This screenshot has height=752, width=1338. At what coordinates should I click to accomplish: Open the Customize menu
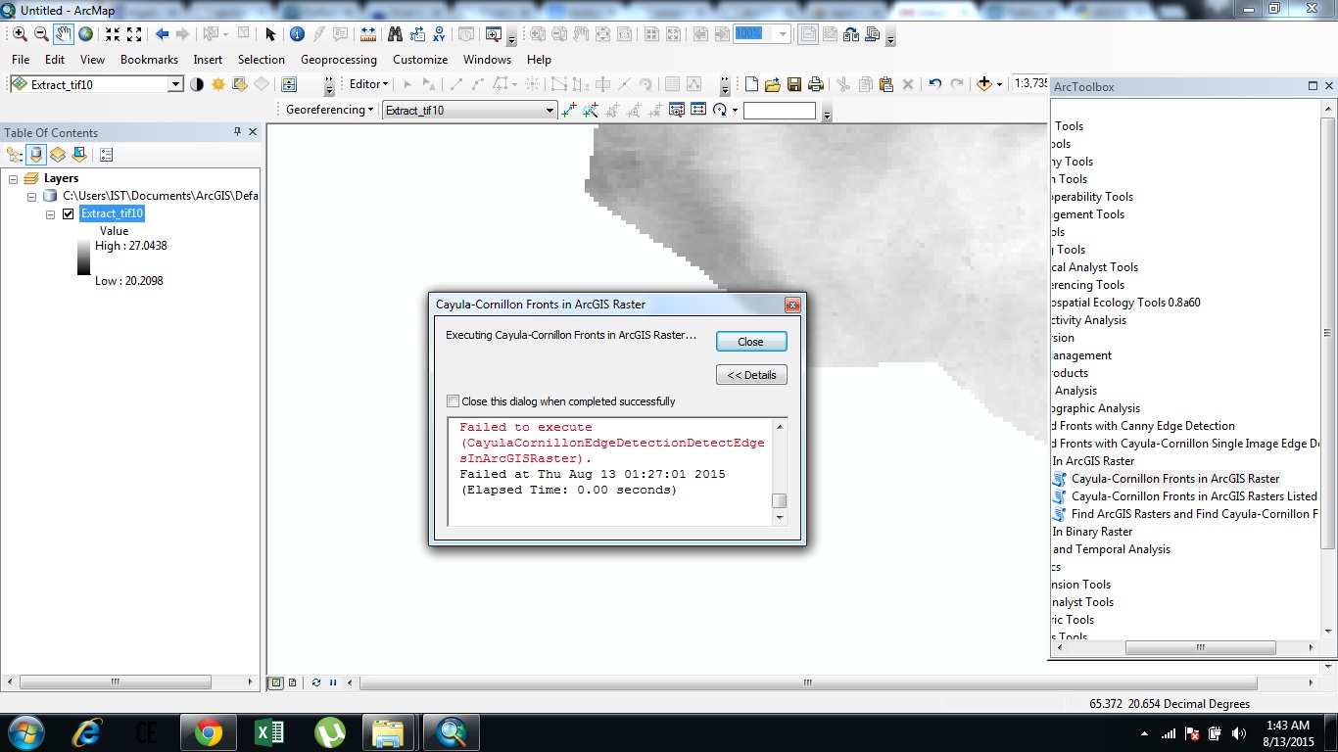(420, 60)
